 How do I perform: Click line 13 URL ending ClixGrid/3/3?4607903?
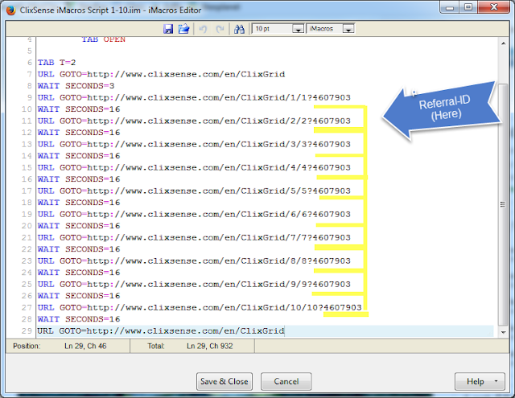click(194, 144)
